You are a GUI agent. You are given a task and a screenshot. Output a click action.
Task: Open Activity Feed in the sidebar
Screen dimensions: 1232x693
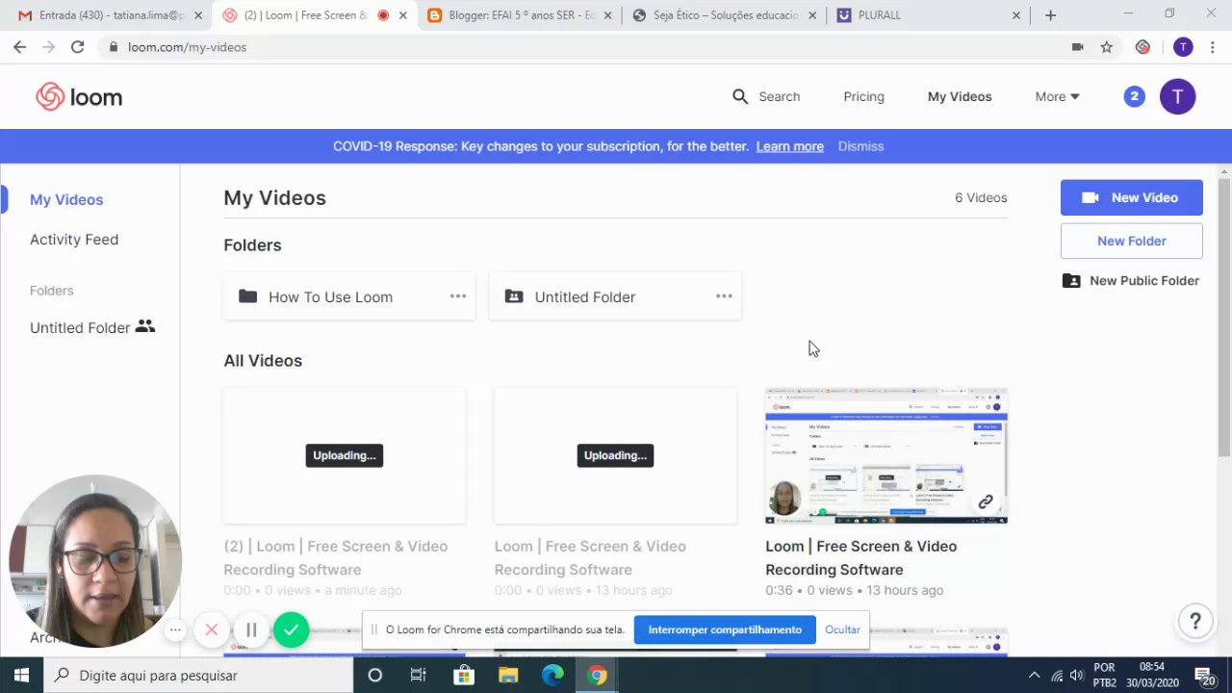tap(74, 239)
